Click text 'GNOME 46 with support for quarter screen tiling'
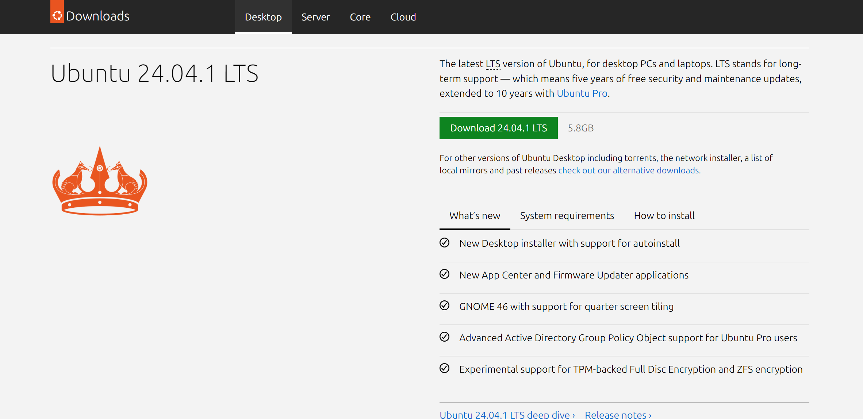Image resolution: width=863 pixels, height=419 pixels. click(567, 306)
